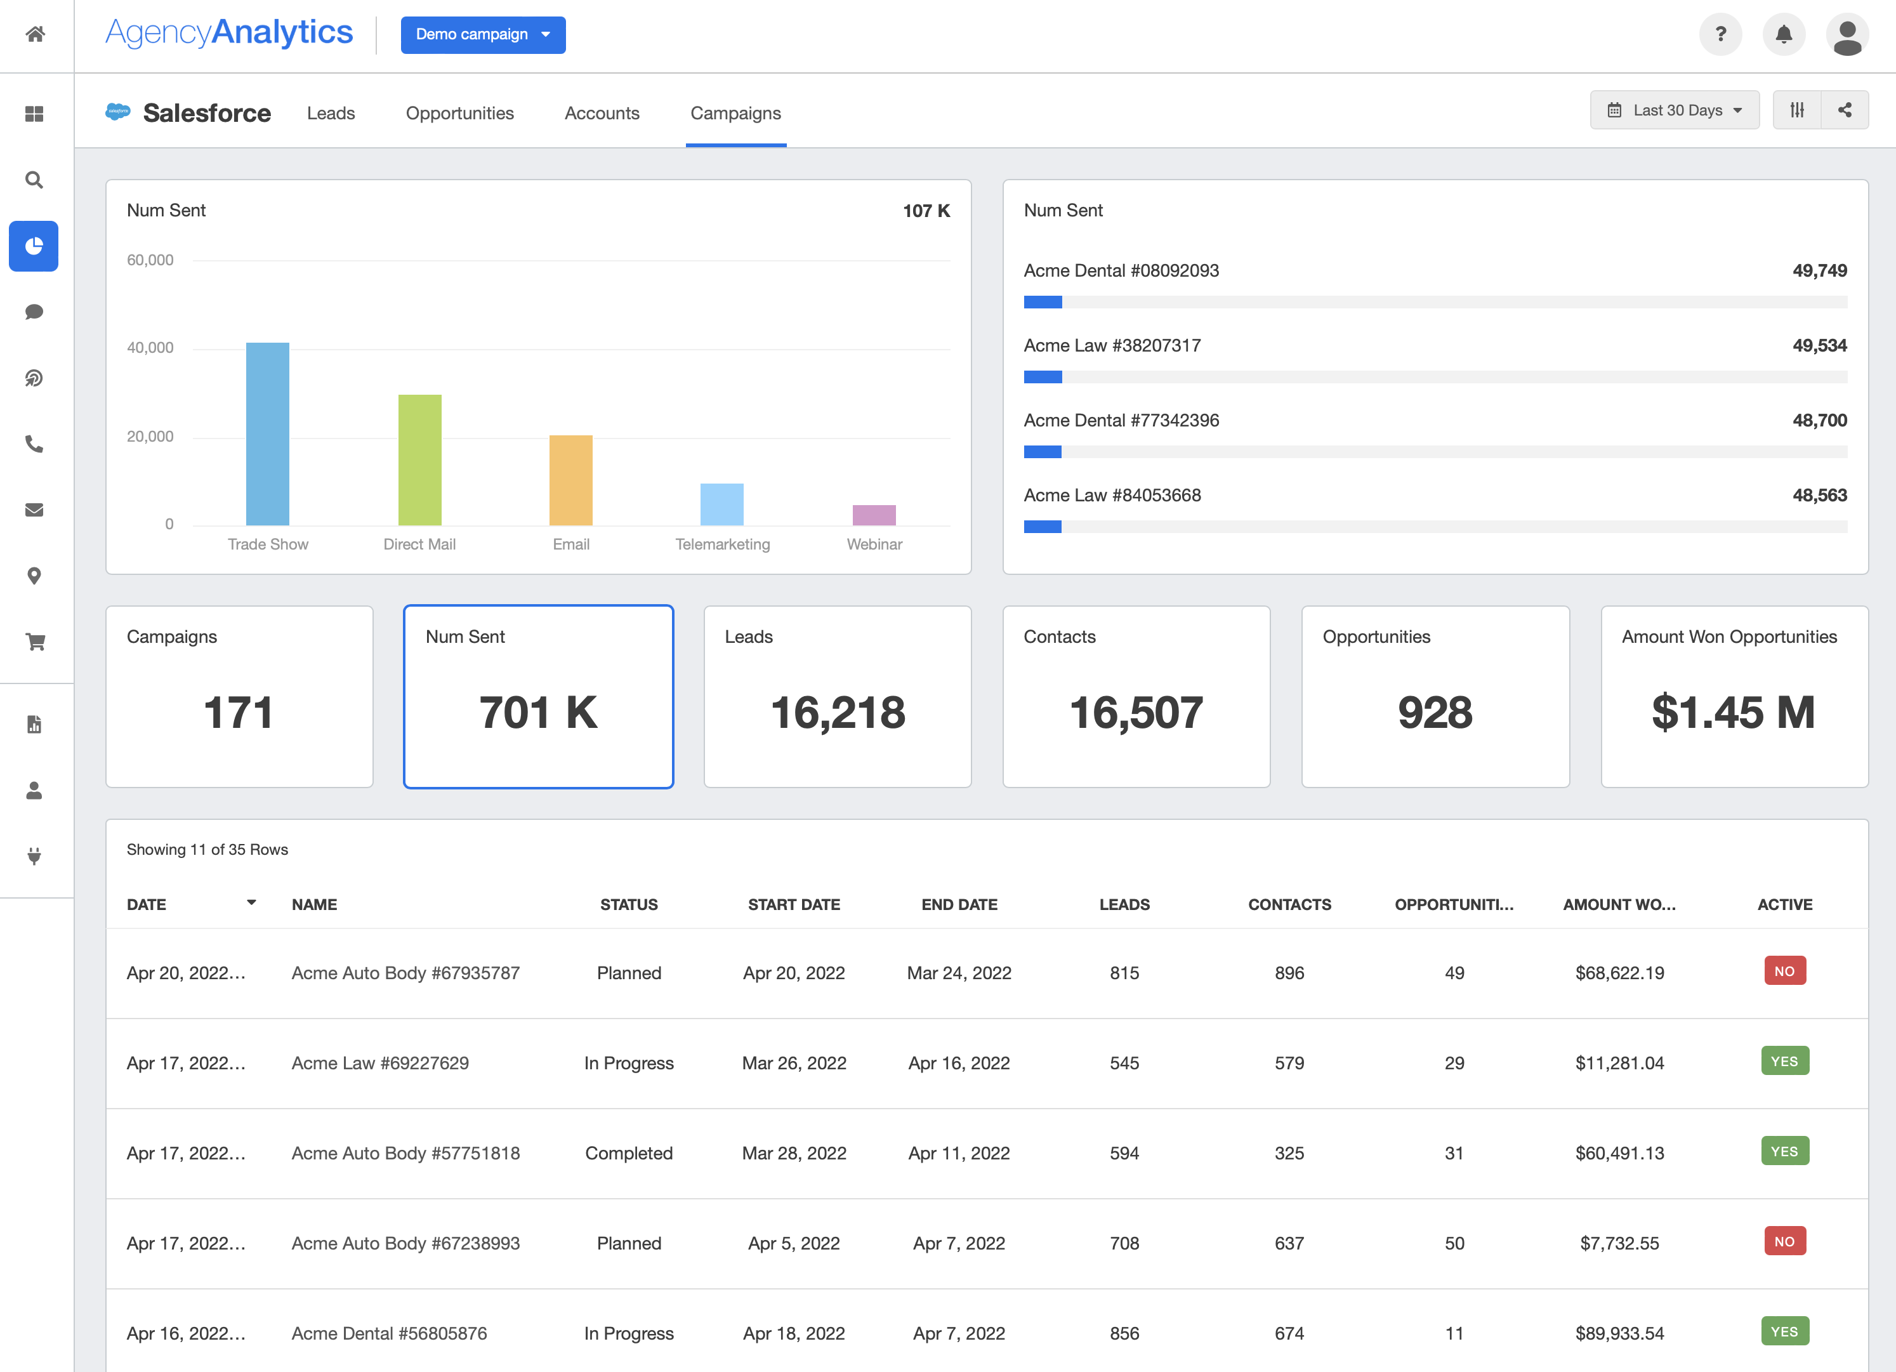The image size is (1896, 1372).
Task: Click the Acme Auto Body #67935787 row name
Action: pyautogui.click(x=405, y=973)
